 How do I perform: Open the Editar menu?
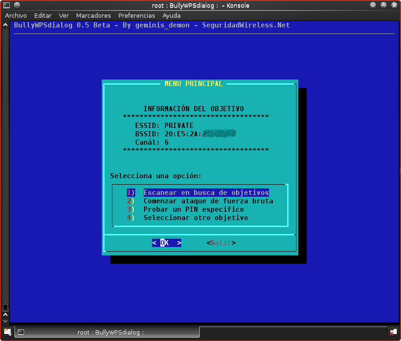[x=43, y=15]
